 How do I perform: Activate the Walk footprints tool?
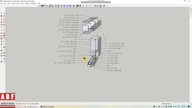pos(1,61)
